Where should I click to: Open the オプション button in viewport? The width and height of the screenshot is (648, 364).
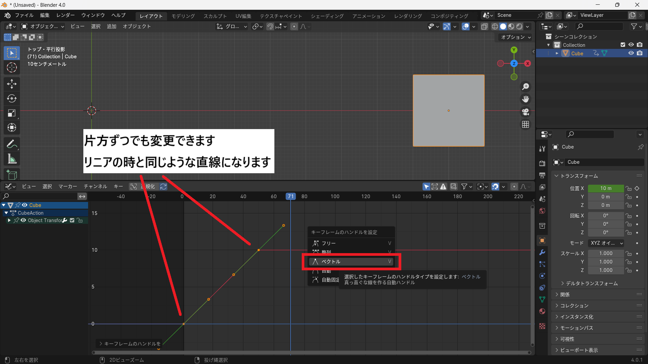(x=515, y=37)
